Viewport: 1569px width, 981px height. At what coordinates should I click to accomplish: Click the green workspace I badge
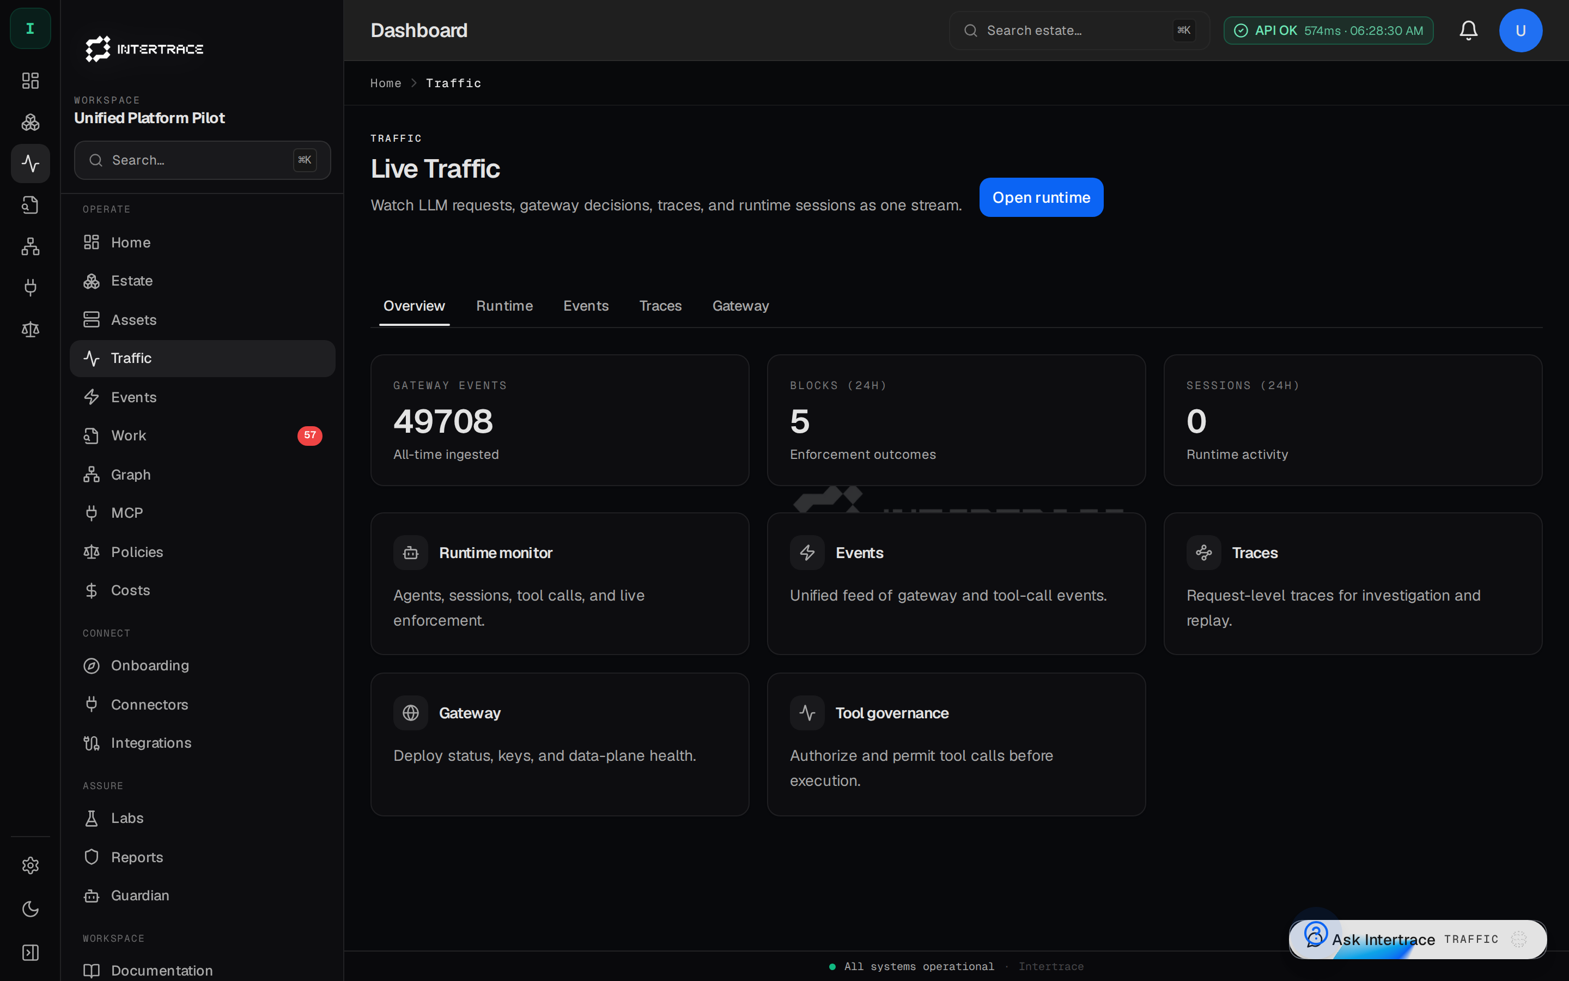click(x=31, y=28)
